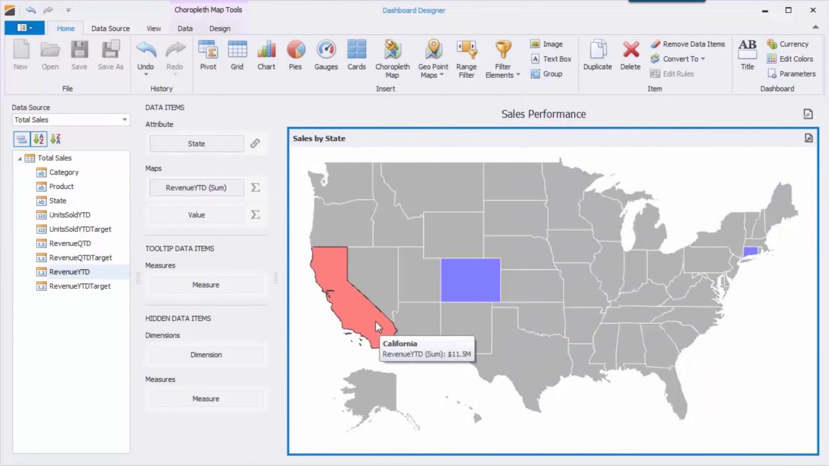
Task: Insert a Group item
Action: tap(547, 74)
